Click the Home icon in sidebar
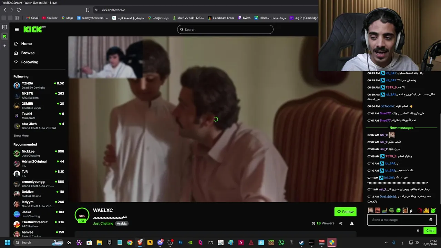This screenshot has height=248, width=441. click(16, 44)
